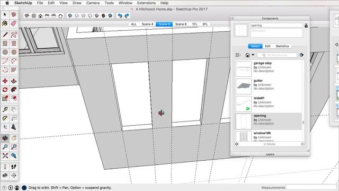Go forward with Components right arrow
339x191 pixels.
[x=302, y=144]
